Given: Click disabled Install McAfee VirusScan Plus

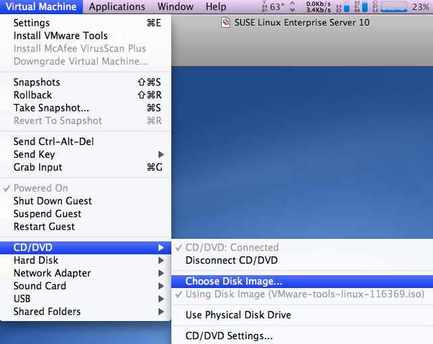Looking at the screenshot, I should point(86,49).
